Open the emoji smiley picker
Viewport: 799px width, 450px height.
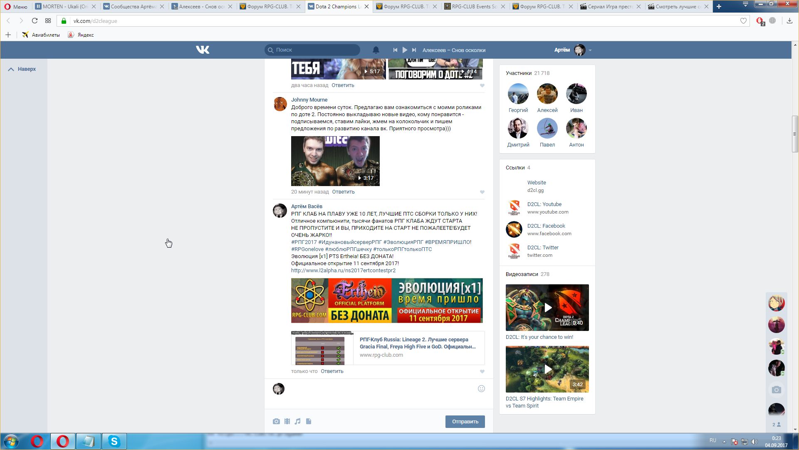[x=481, y=388]
